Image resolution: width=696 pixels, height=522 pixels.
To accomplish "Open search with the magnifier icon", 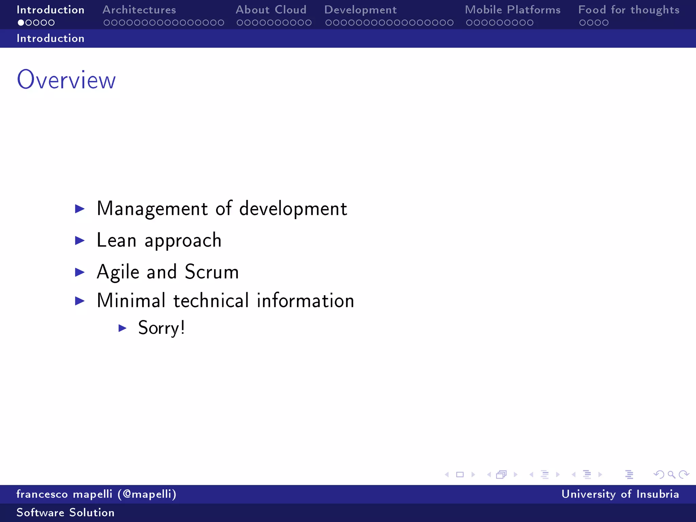I will [x=671, y=474].
